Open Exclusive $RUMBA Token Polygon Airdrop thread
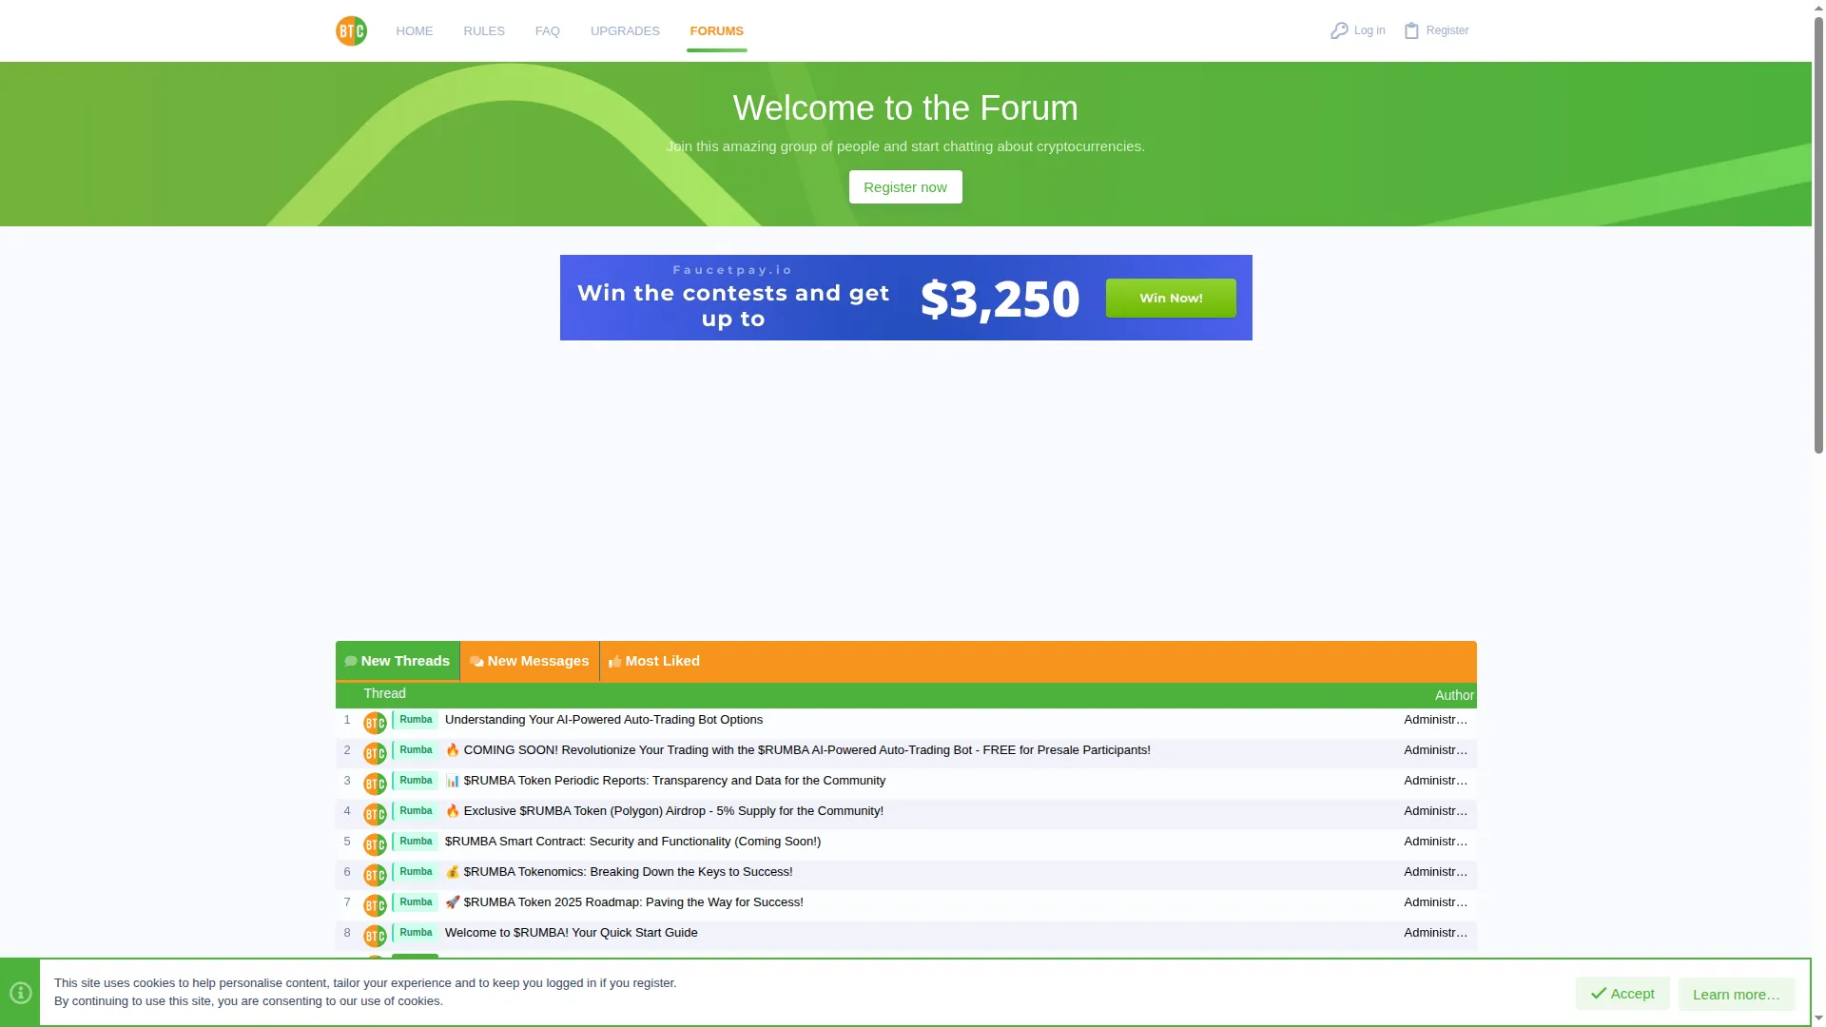Screen dimensions: 1826x1027 tap(664, 811)
